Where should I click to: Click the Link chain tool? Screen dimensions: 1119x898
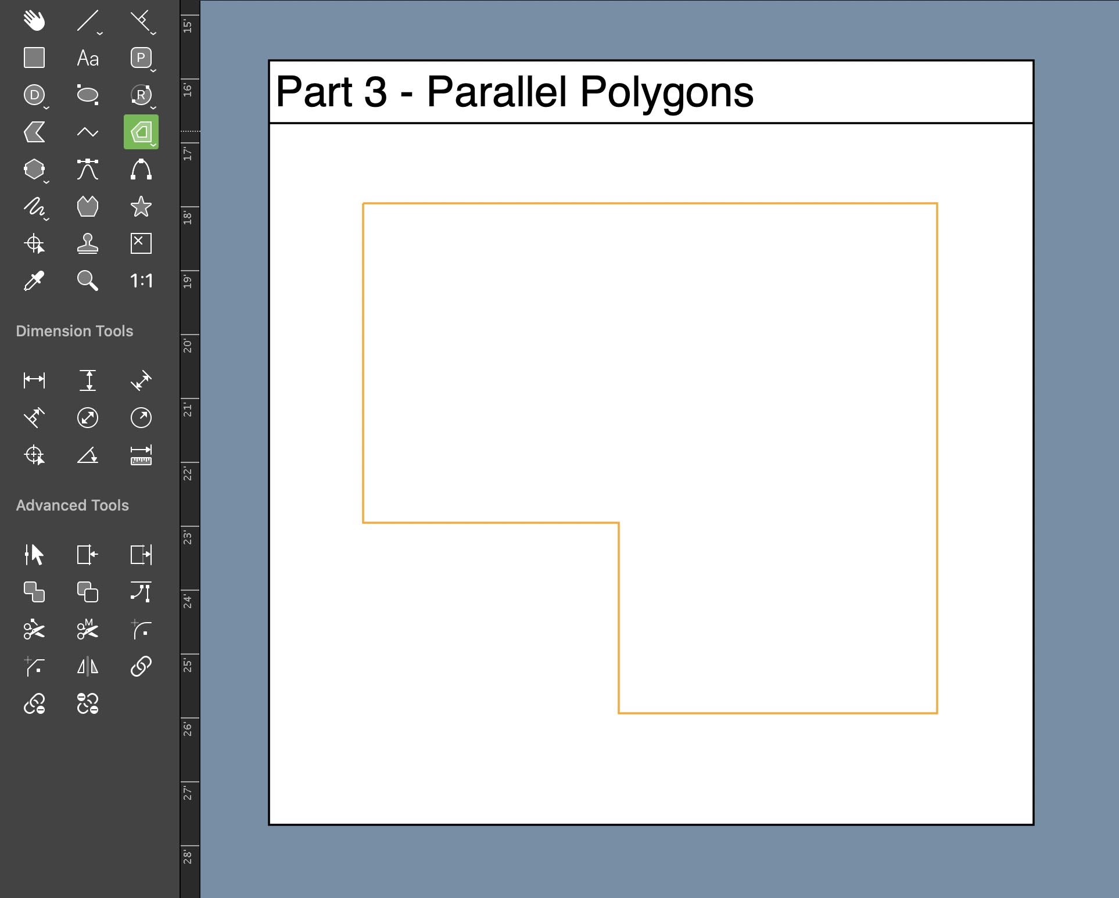pyautogui.click(x=141, y=666)
